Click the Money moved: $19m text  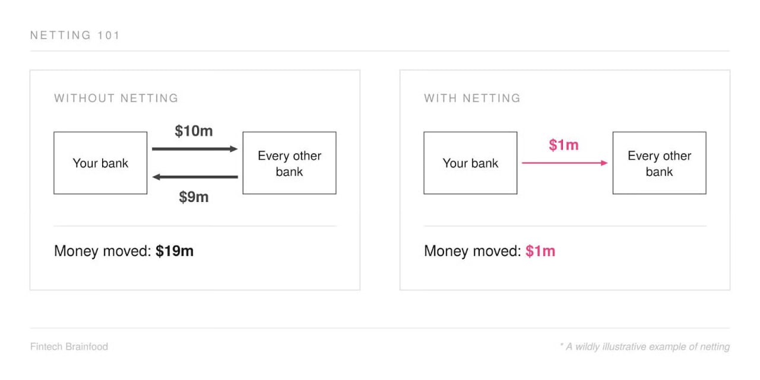(123, 251)
